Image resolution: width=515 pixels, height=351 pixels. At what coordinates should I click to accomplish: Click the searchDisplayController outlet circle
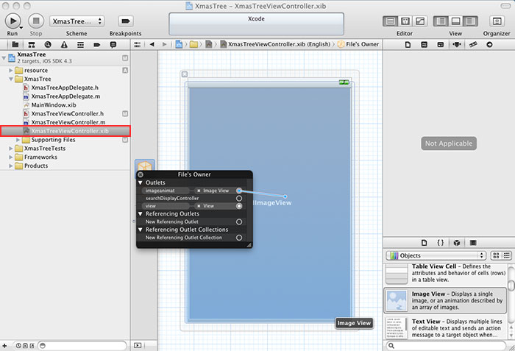tap(239, 199)
